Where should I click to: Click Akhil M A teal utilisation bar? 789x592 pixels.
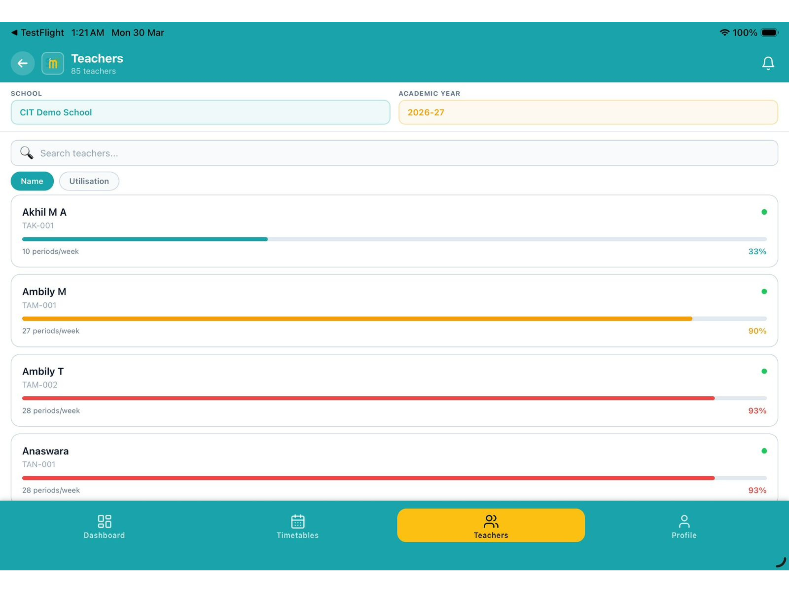click(145, 239)
